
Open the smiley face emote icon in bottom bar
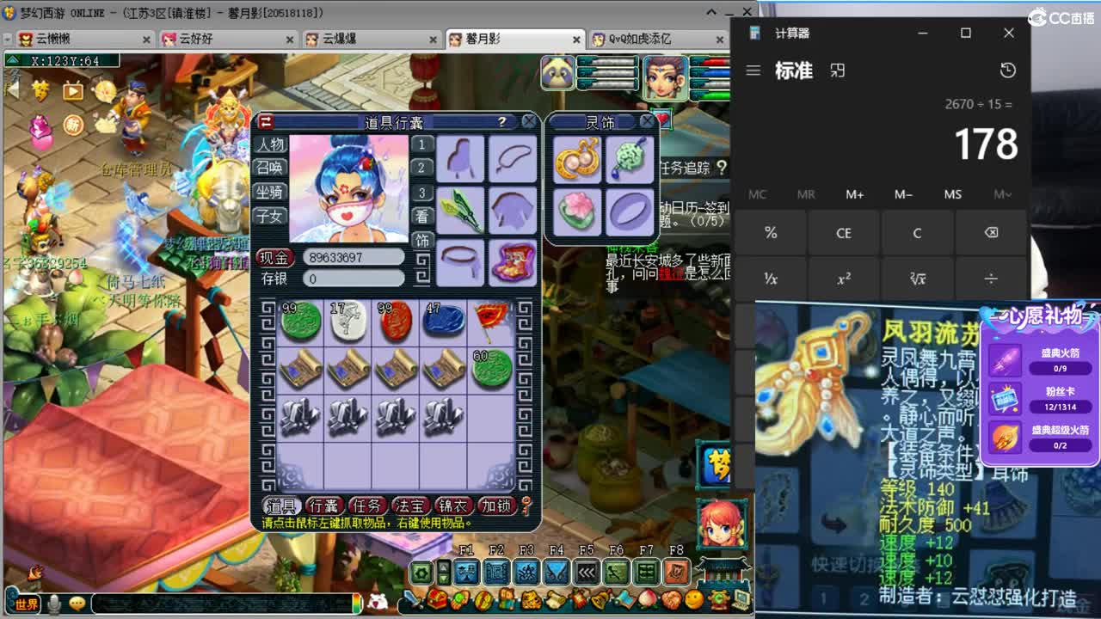693,599
